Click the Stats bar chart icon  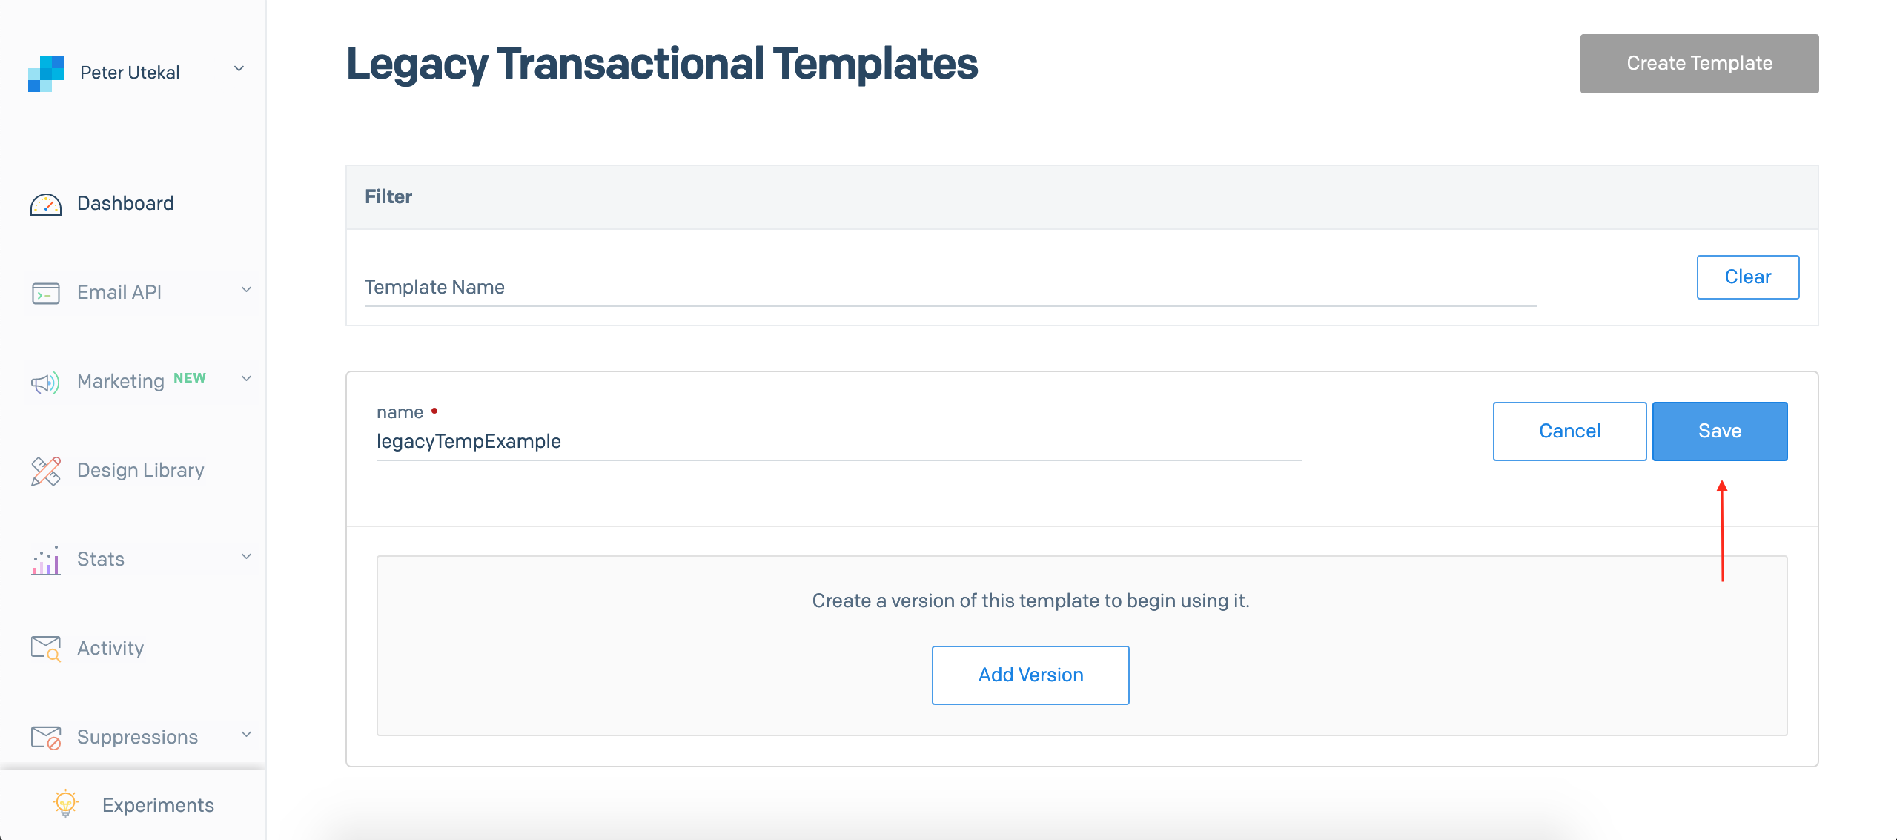click(45, 559)
